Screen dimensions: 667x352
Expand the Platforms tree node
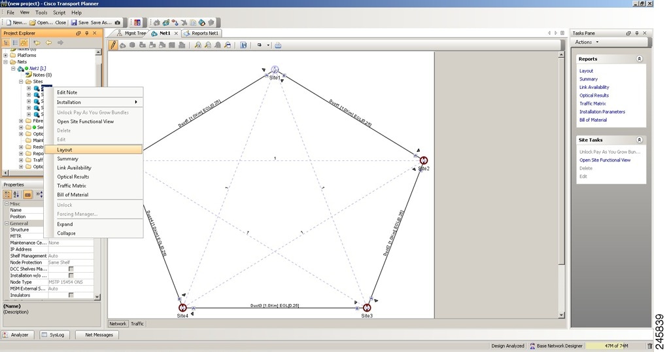pos(5,56)
